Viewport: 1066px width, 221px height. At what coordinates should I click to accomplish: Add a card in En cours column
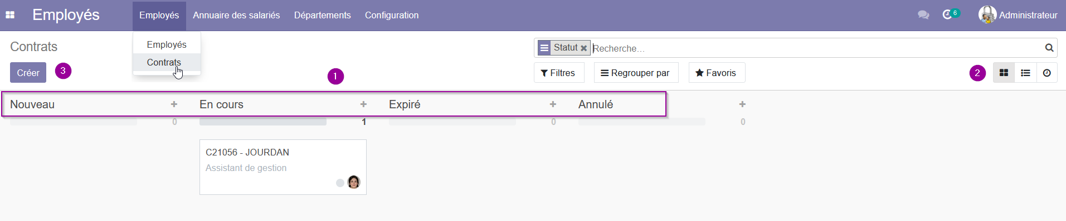pos(363,104)
